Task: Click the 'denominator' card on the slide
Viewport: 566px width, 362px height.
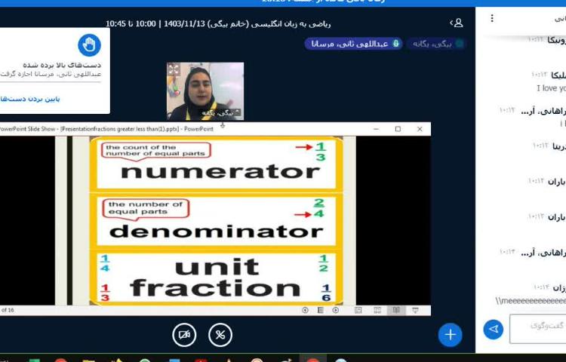Action: [x=217, y=221]
